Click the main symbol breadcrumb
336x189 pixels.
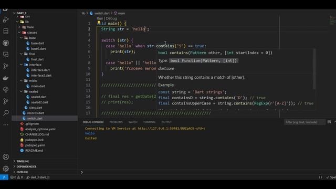(119, 13)
